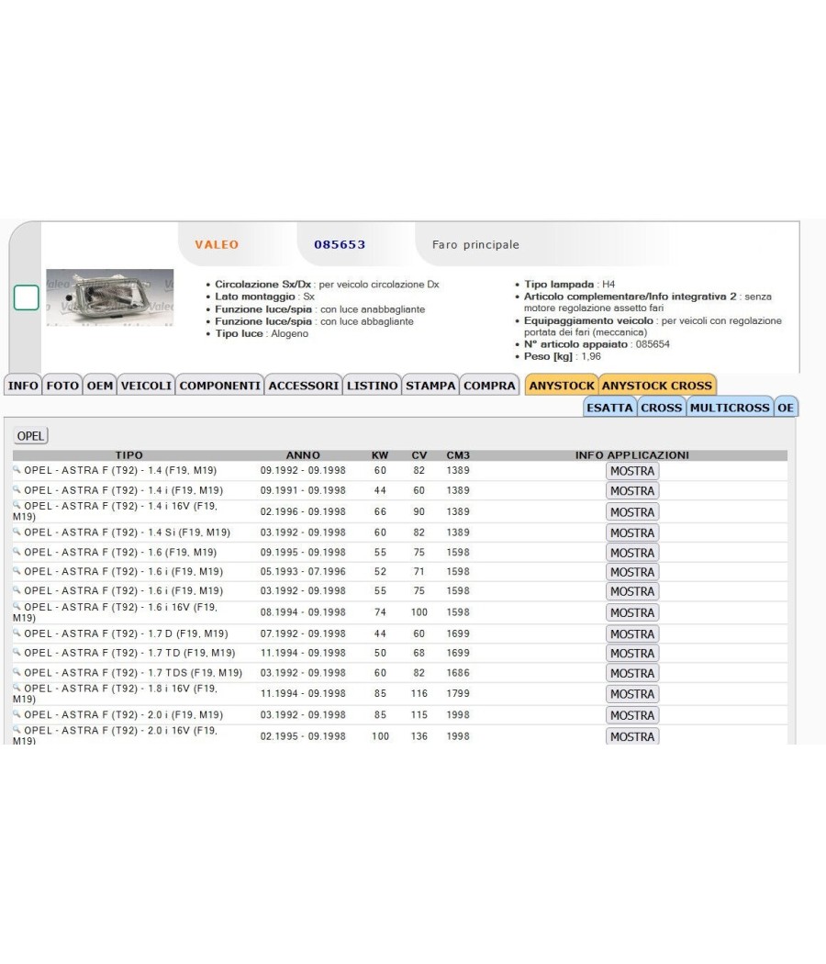Select the OEM tab

coord(99,386)
